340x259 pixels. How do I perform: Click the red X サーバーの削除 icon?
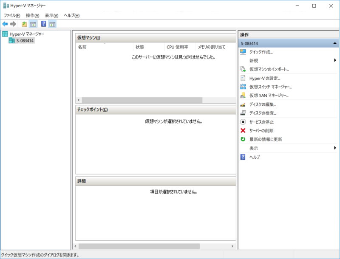coord(243,130)
